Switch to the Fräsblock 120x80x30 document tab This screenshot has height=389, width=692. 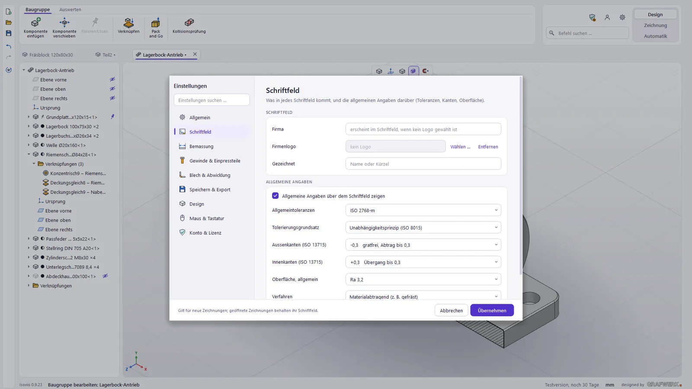[x=48, y=55]
